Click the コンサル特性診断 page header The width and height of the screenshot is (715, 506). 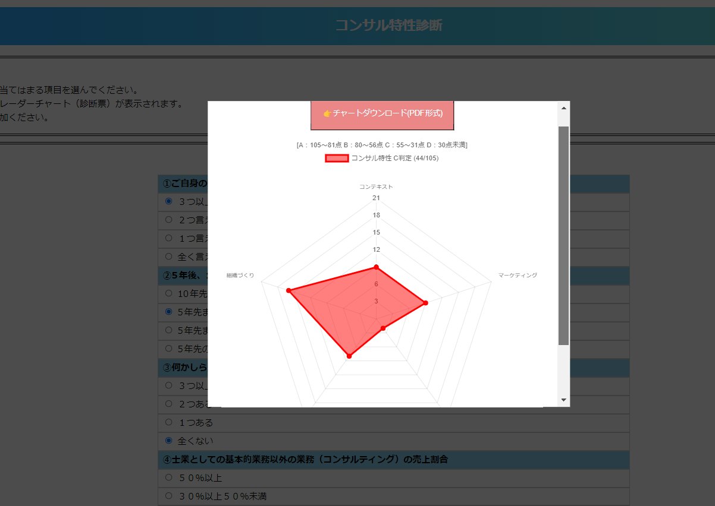coord(388,25)
